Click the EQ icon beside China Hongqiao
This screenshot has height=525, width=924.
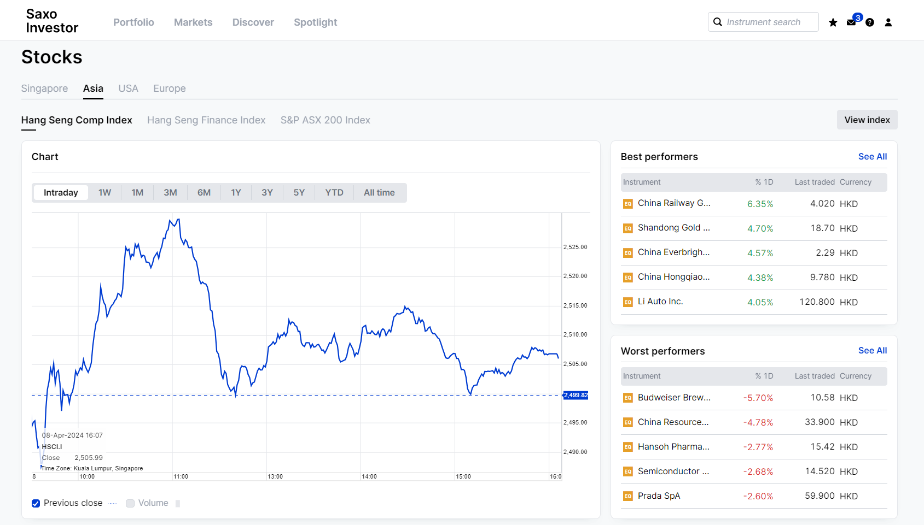pos(628,278)
